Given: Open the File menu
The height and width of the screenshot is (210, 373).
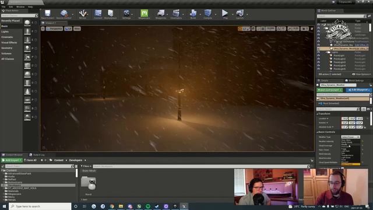Looking at the screenshot, I should pyautogui.click(x=3, y=7).
